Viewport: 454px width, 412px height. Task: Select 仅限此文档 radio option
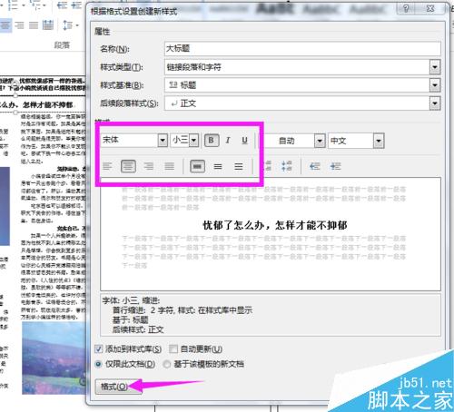[98, 364]
